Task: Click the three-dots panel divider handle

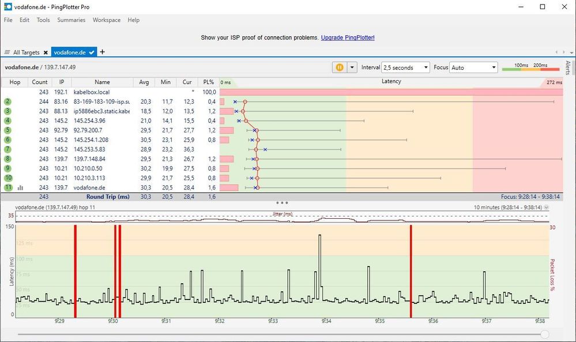Action: pyautogui.click(x=282, y=203)
